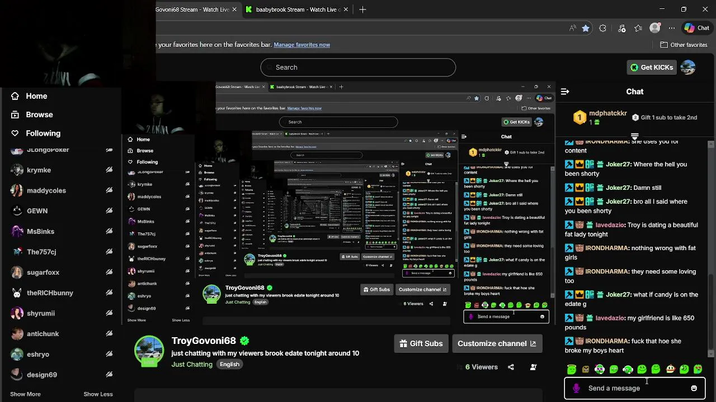Open the emoji picker in message box
This screenshot has width=716, height=402.
694,388
